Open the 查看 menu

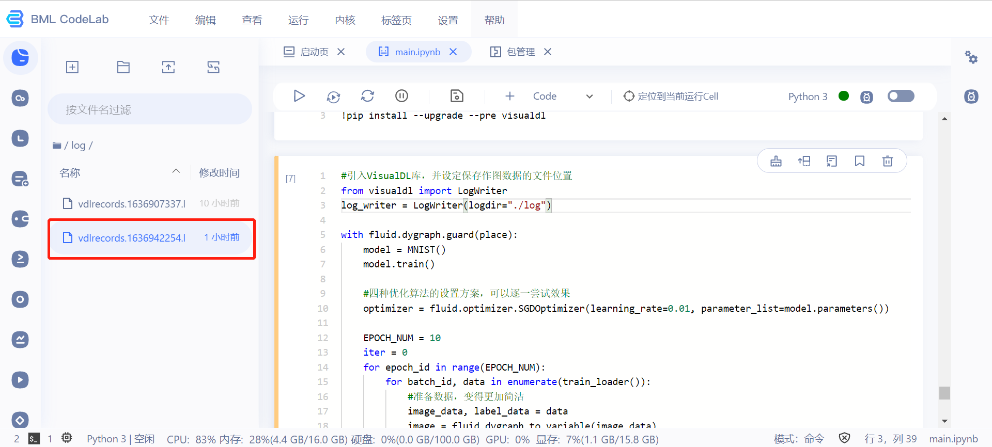click(x=252, y=20)
